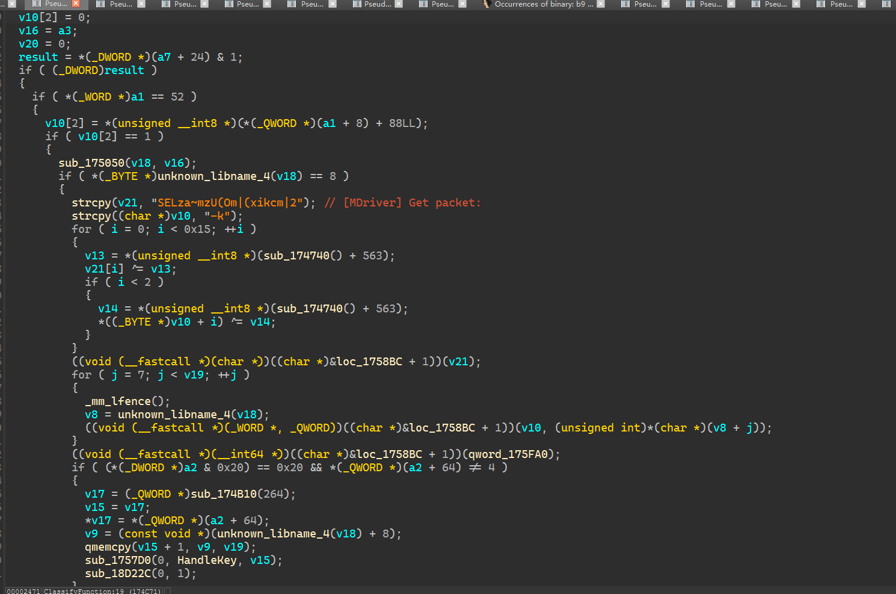The height and width of the screenshot is (594, 896).
Task: Open the sub_174B10 function call
Action: coord(224,494)
